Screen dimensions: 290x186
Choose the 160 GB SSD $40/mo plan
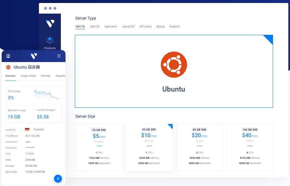pos(250,148)
